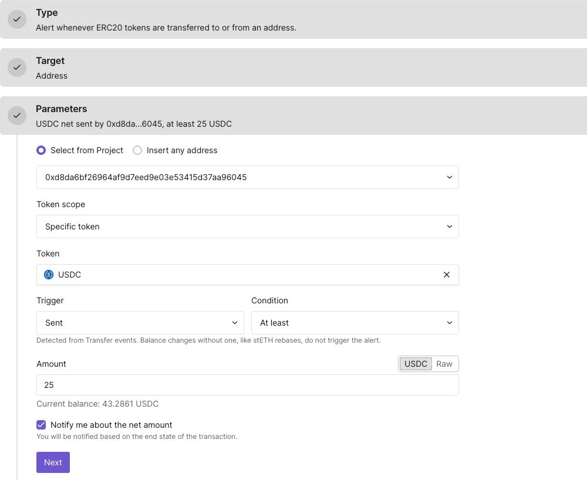Expand the Target step header
Viewport: 587px width, 480px height.
point(293,67)
